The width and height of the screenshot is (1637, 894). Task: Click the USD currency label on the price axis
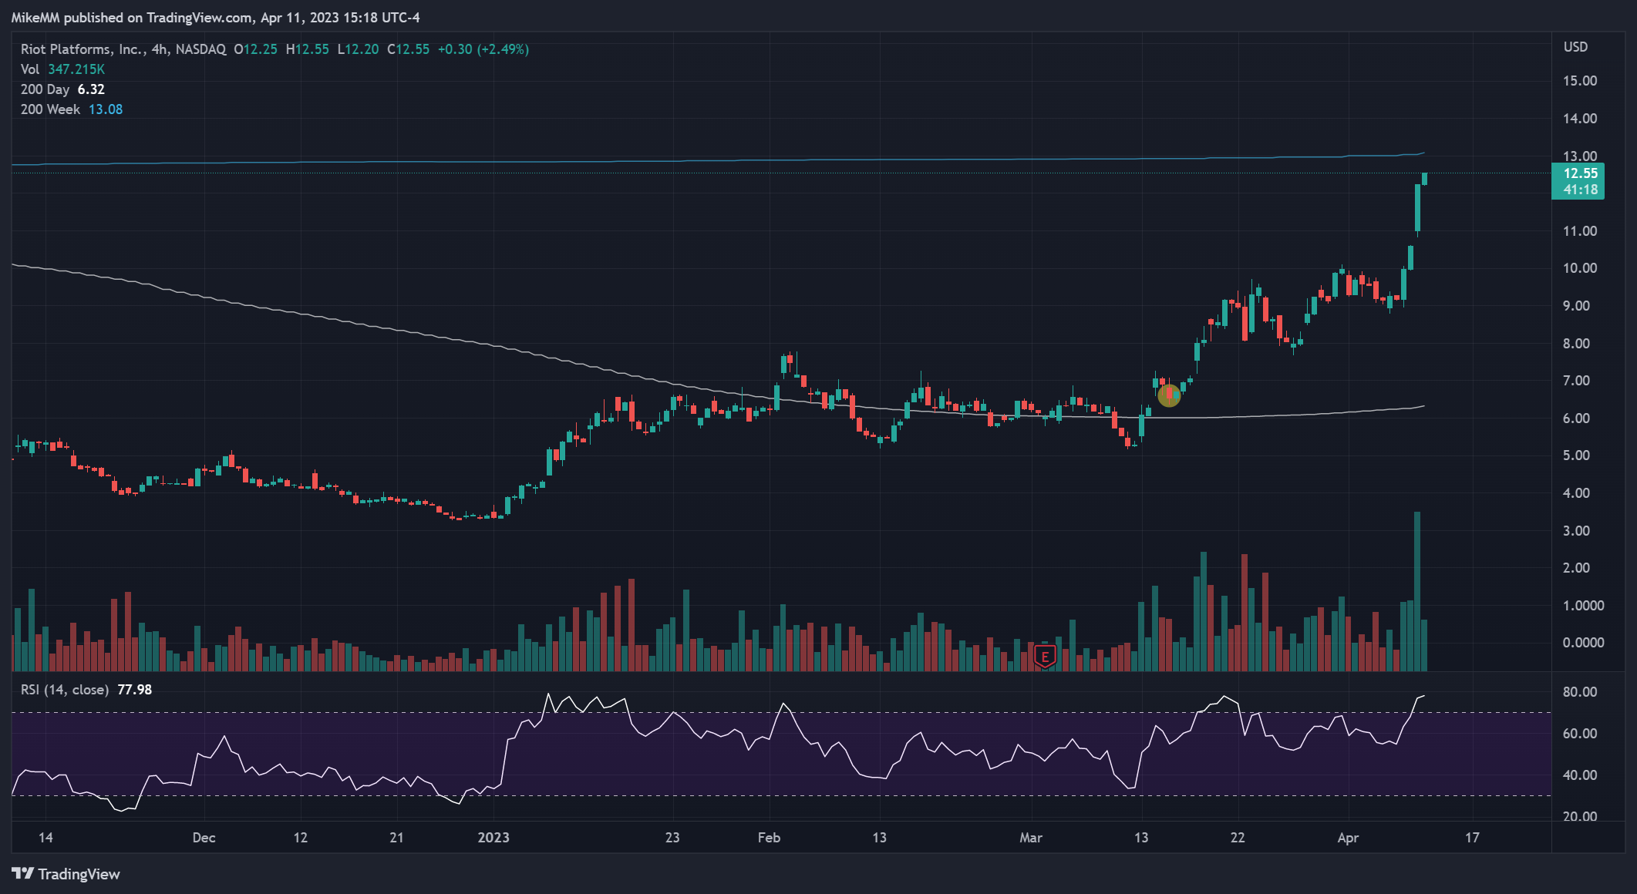click(x=1575, y=47)
